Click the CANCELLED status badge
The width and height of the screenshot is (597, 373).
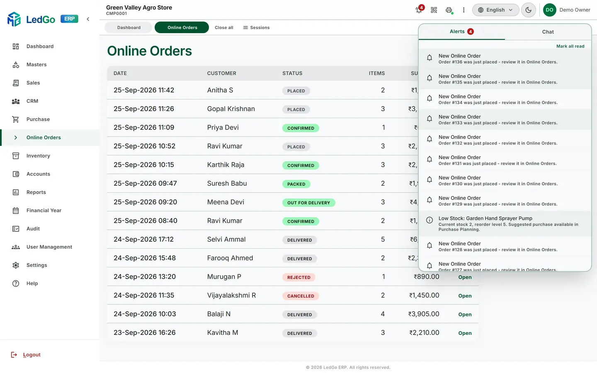301,296
